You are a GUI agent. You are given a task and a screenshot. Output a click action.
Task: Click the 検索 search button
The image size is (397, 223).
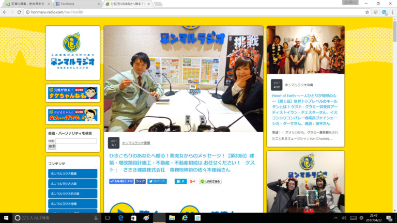click(52, 147)
